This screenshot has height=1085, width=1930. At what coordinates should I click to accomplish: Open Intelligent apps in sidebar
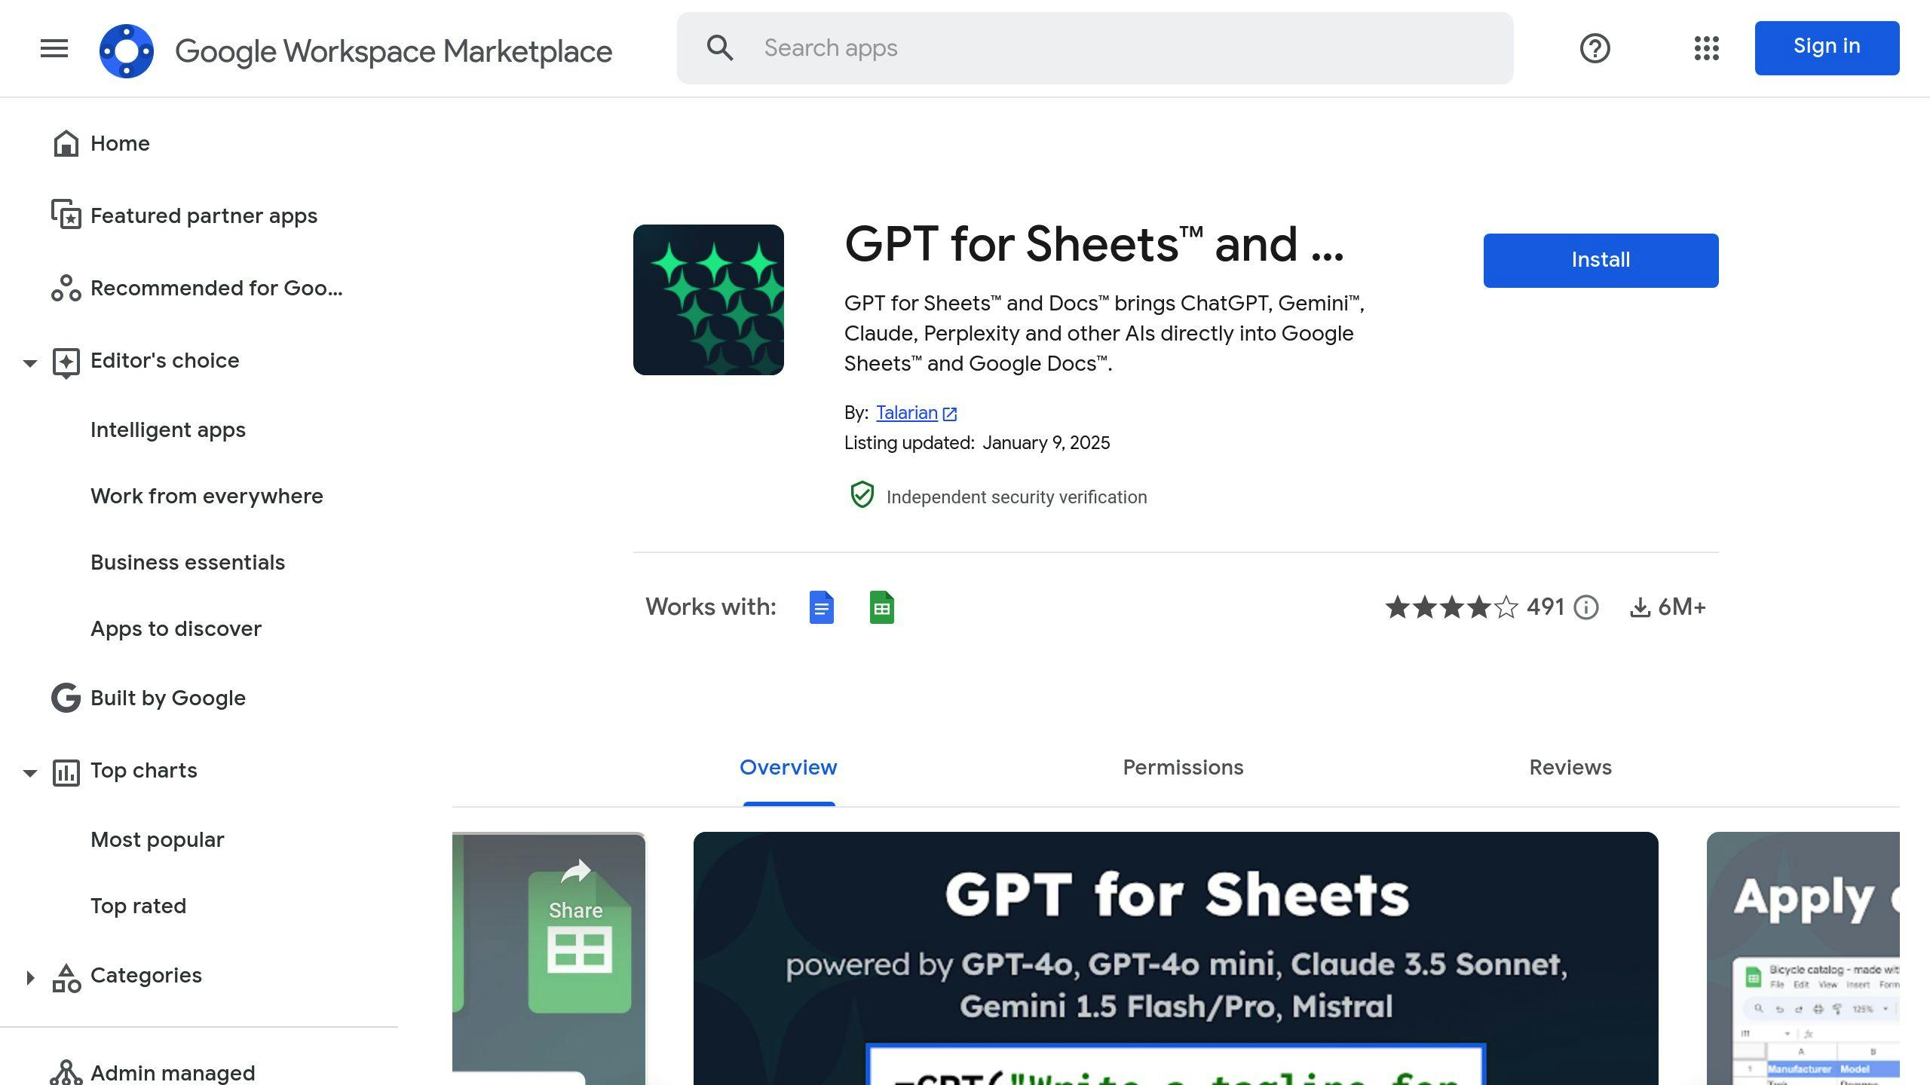click(168, 429)
